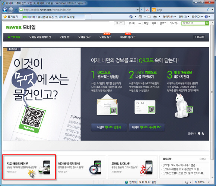Open the me top link

pyautogui.click(x=139, y=23)
